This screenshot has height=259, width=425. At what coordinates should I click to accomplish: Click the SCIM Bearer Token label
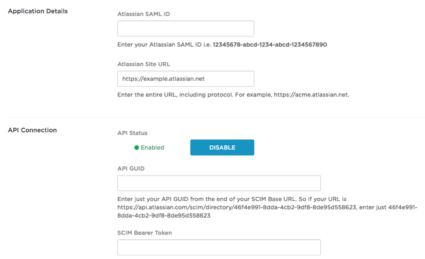coord(145,233)
